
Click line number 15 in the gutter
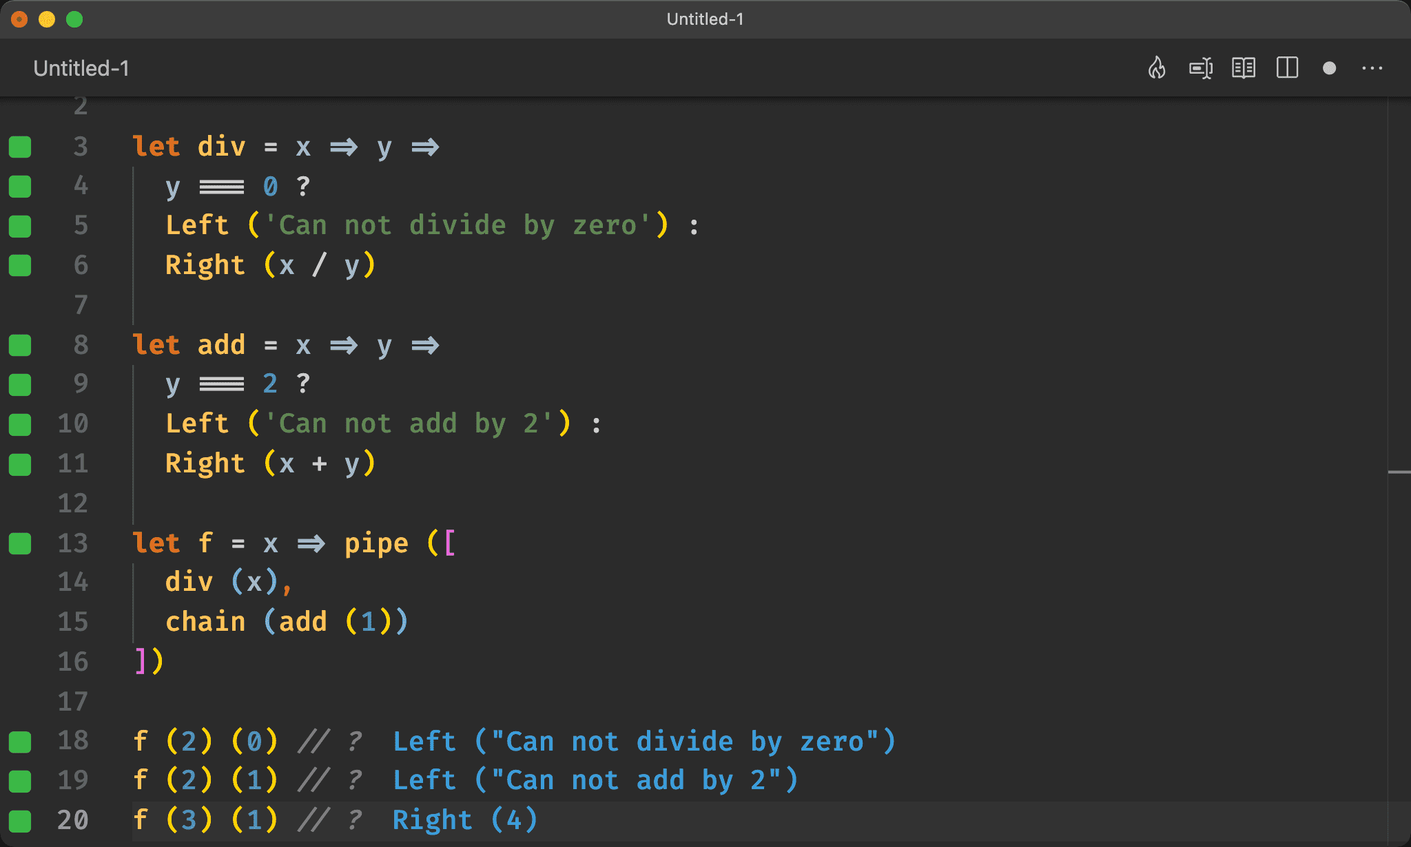[x=73, y=623]
